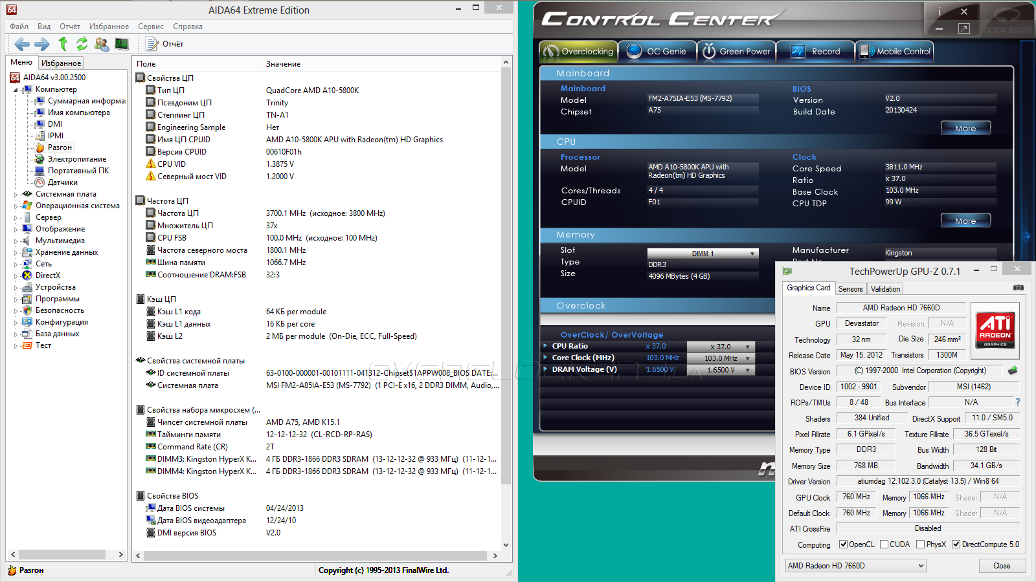The width and height of the screenshot is (1036, 582).
Task: Select Электропитание power item in the tree
Action: pyautogui.click(x=71, y=159)
